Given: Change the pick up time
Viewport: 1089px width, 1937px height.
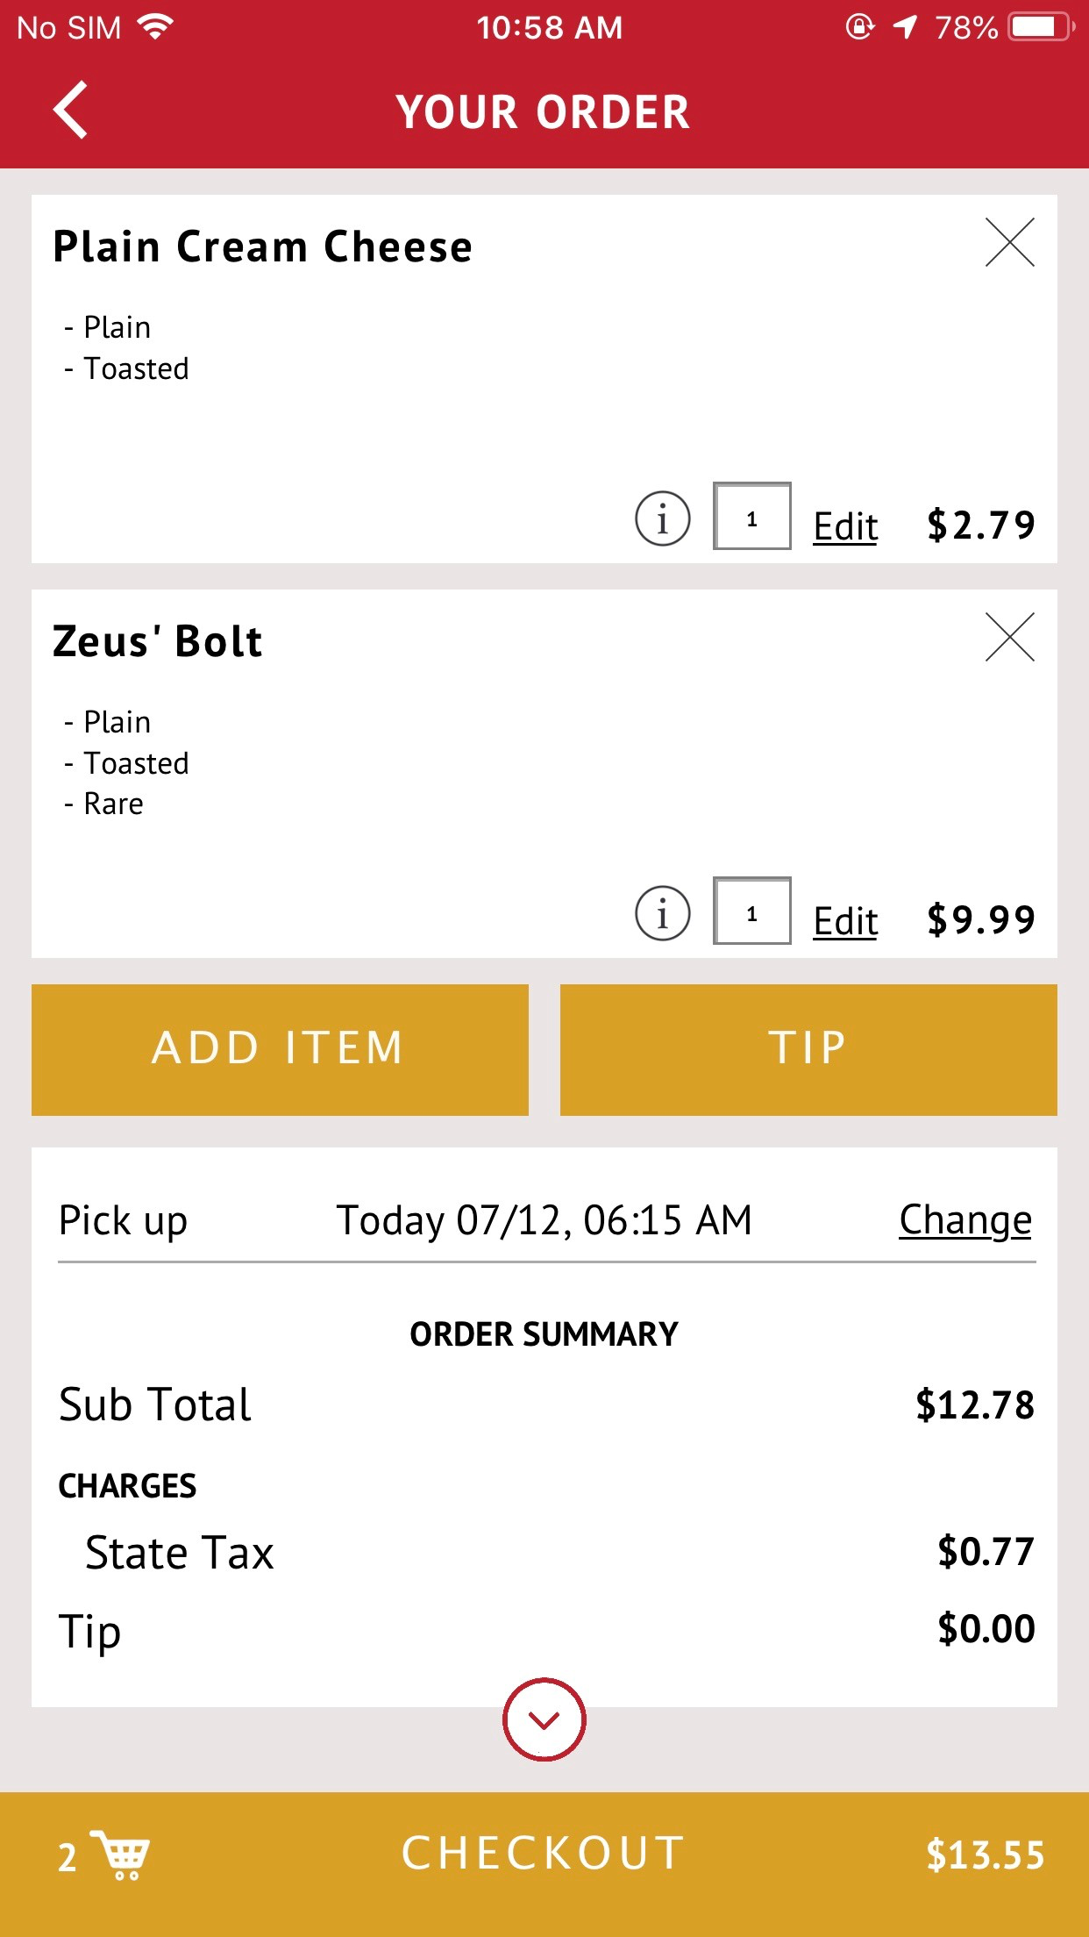Looking at the screenshot, I should click(964, 1220).
